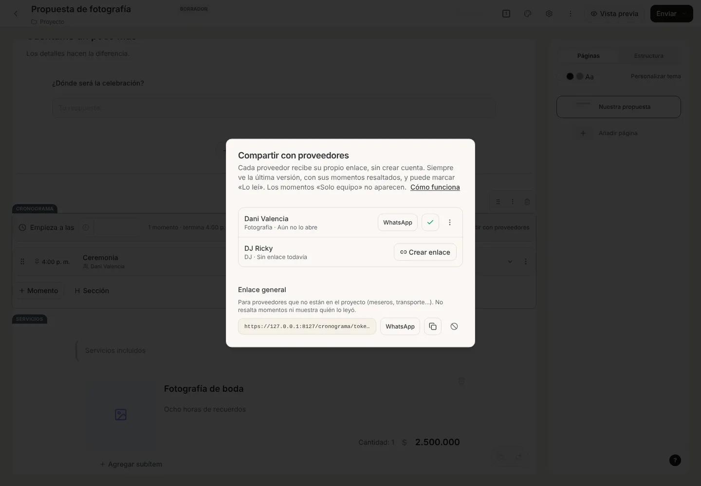The height and width of the screenshot is (486, 701).
Task: Click the green checkmark in Dani Valencia's row
Action: click(x=430, y=223)
